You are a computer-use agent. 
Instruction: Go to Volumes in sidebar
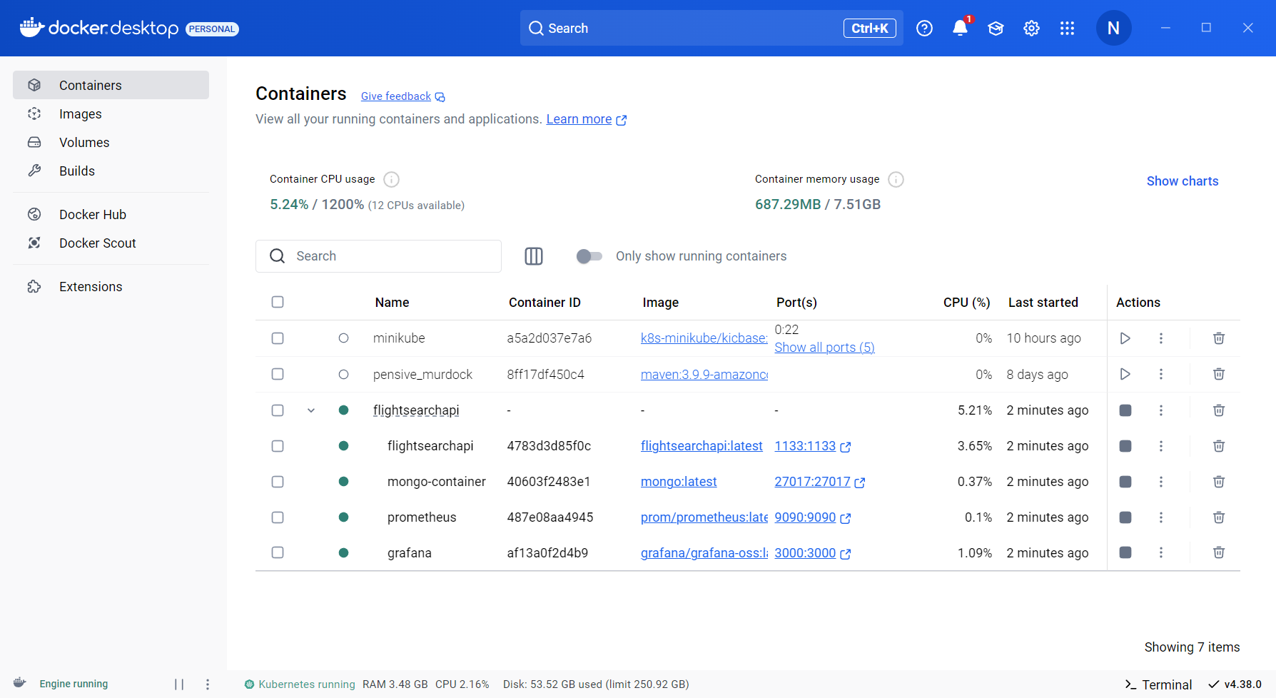(x=111, y=143)
